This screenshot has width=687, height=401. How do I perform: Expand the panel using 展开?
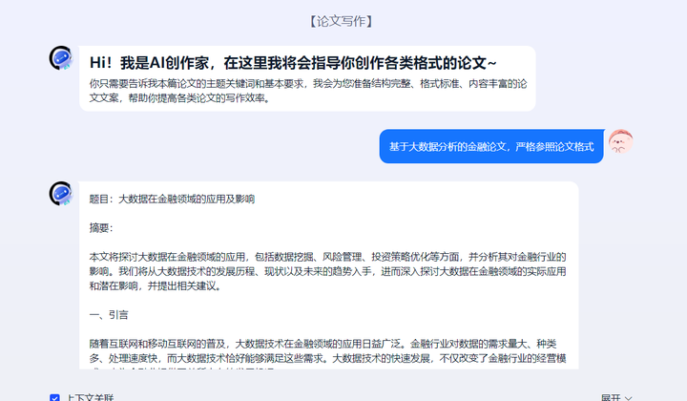tap(610, 397)
